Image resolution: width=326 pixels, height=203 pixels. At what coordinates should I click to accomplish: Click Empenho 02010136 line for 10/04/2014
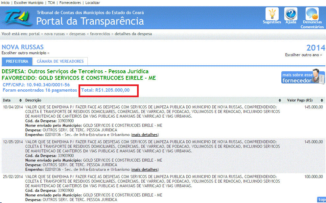[92, 135]
